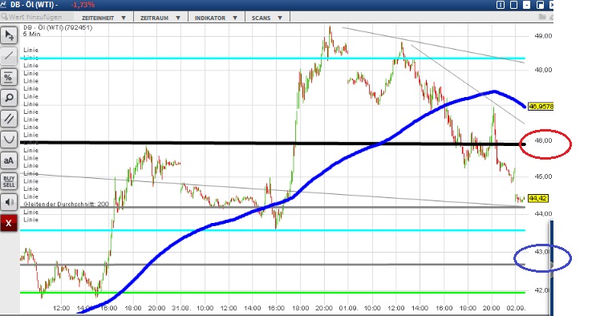Image resolution: width=600 pixels, height=316 pixels.
Task: Click the 45,00 price axis label
Action: [x=543, y=176]
